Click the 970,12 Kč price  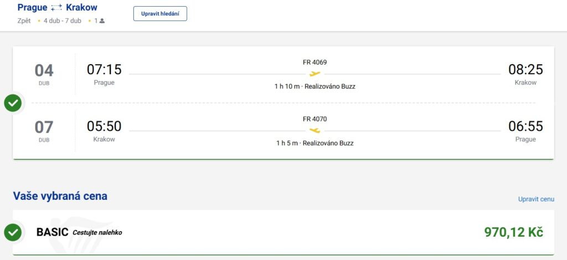coord(513,232)
